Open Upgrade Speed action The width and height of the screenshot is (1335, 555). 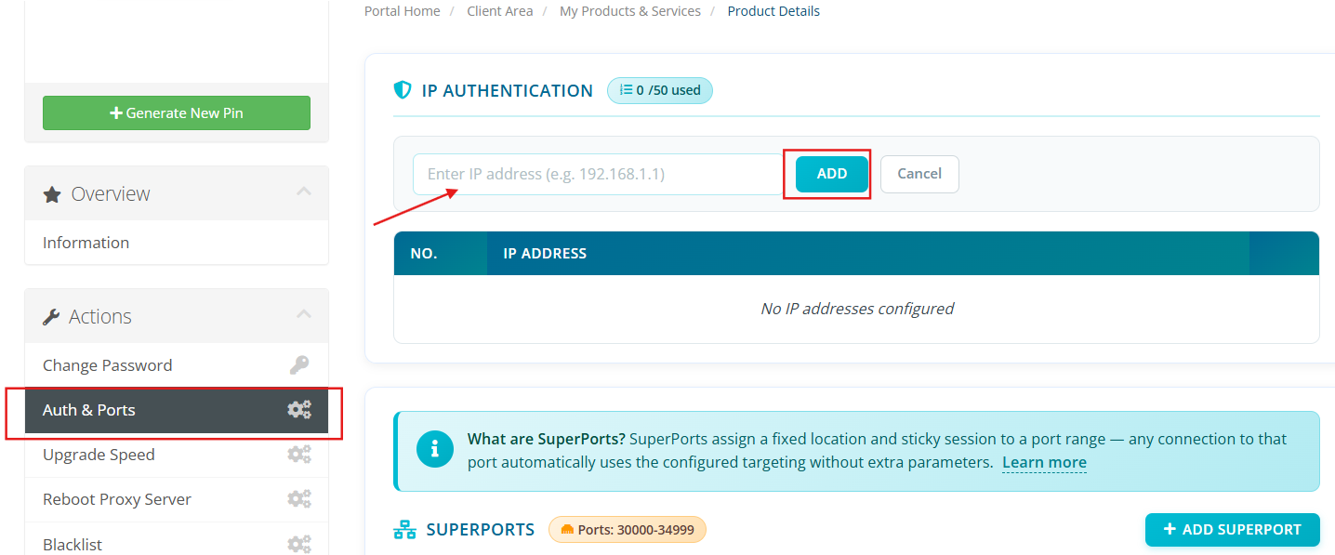click(99, 455)
